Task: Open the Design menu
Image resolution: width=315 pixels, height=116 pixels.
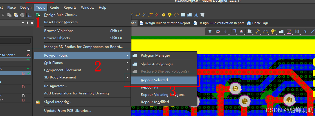Action: click(26, 7)
